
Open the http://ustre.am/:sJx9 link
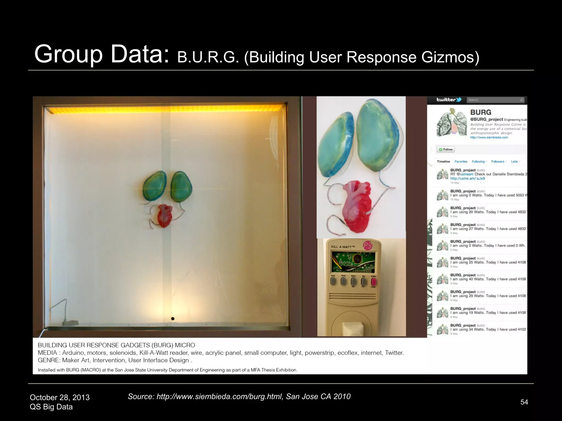point(468,178)
